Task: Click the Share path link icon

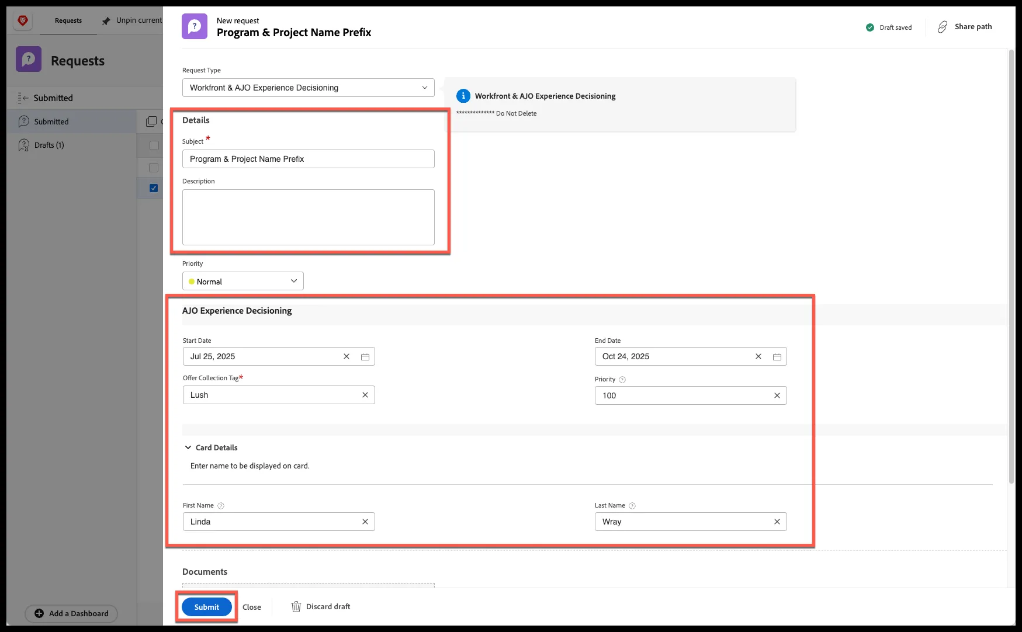Action: 943,27
